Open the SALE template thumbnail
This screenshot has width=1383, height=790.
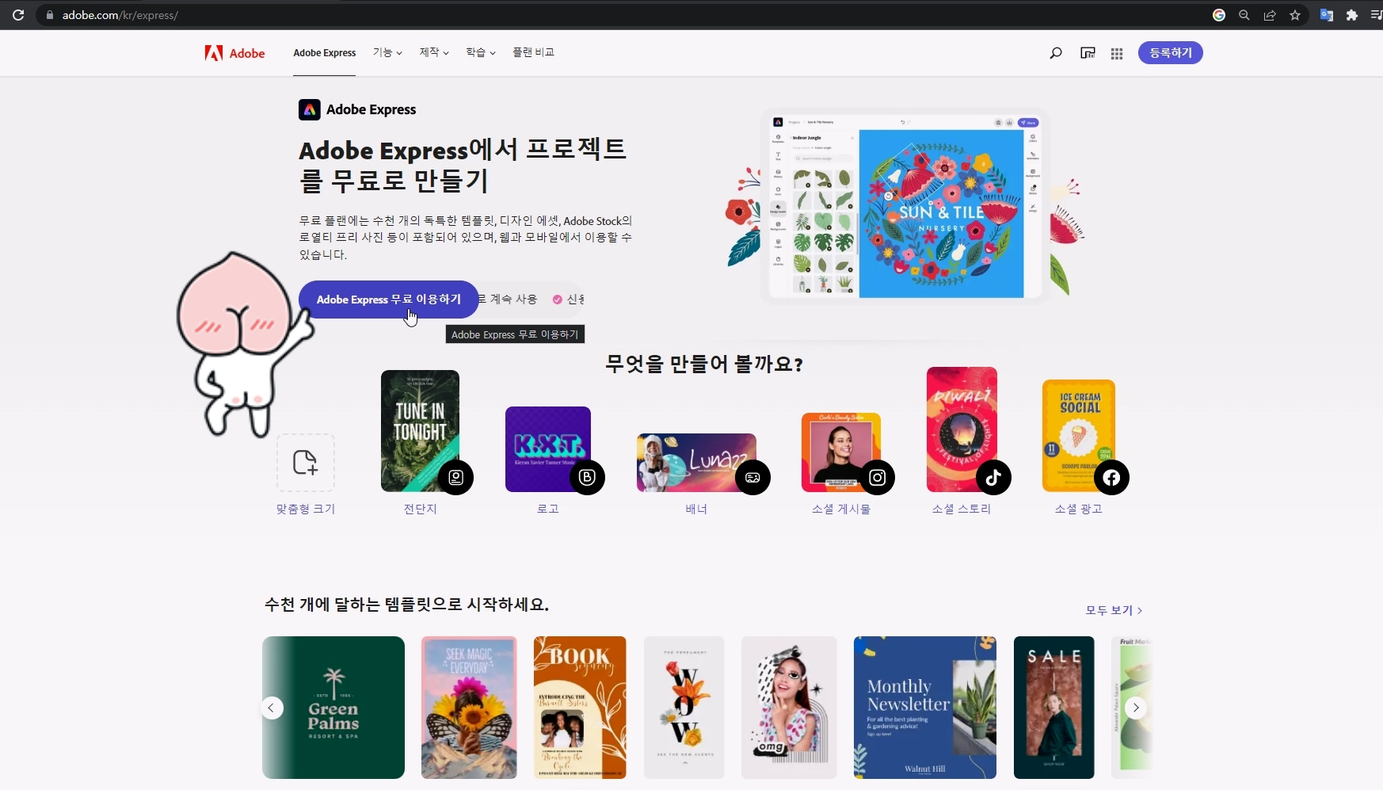click(1054, 708)
